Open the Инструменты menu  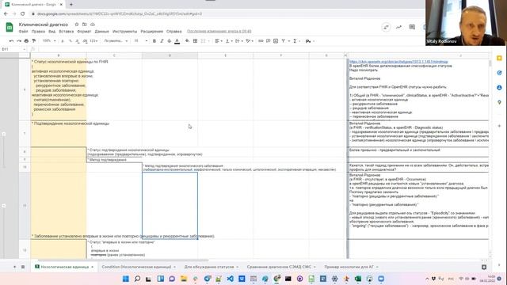point(125,32)
